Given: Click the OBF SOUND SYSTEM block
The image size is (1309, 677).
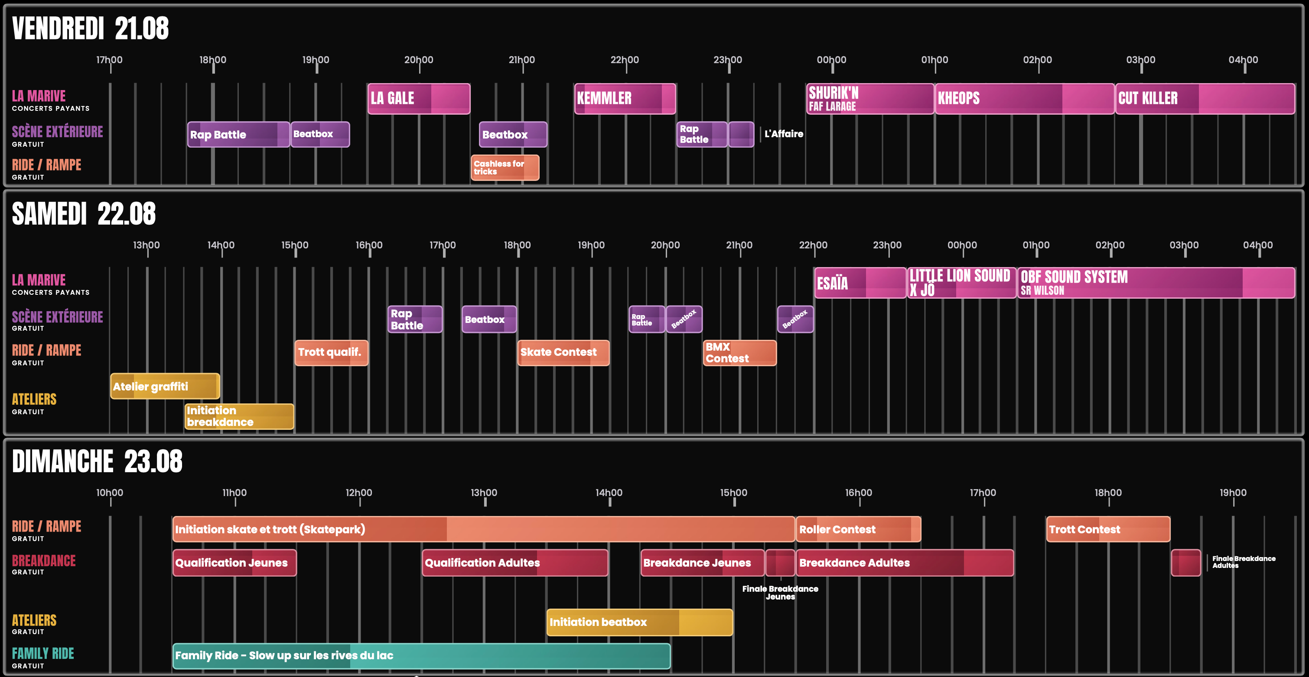Looking at the screenshot, I should [x=1156, y=283].
